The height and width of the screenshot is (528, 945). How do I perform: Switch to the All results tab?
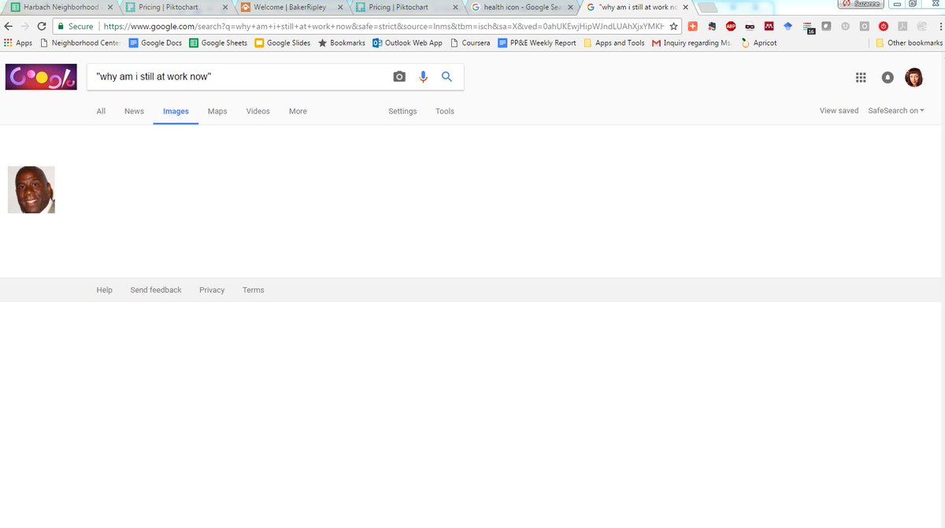101,111
